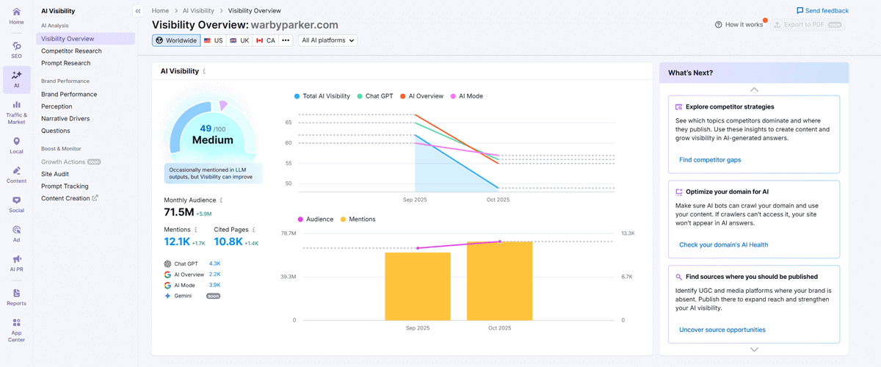Click the Find competitor gaps link

click(710, 160)
